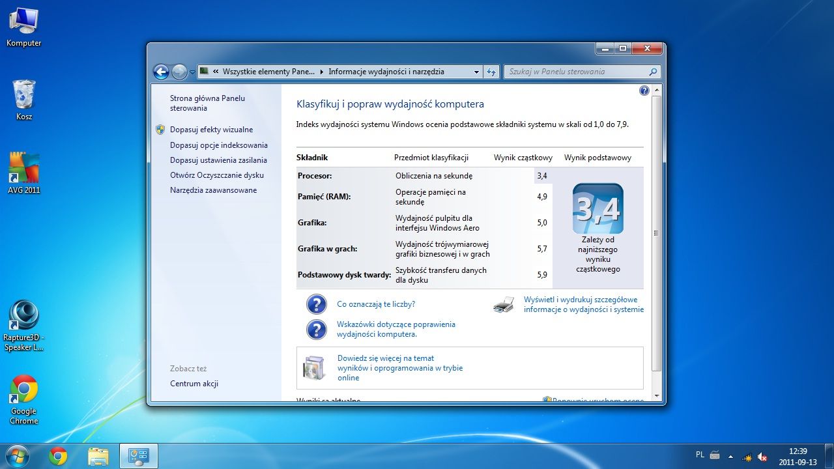834x469 pixels.
Task: Click the software box icon near 'Dowiedz się więcej'
Action: coord(313,368)
